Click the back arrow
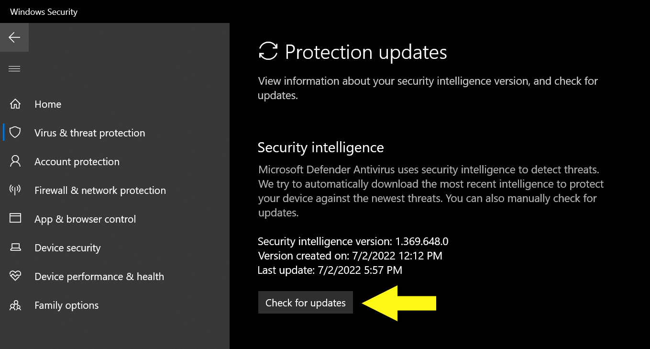The width and height of the screenshot is (650, 349). [x=14, y=37]
